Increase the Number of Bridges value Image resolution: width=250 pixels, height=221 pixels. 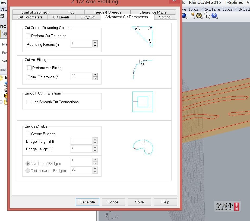click(x=95, y=160)
